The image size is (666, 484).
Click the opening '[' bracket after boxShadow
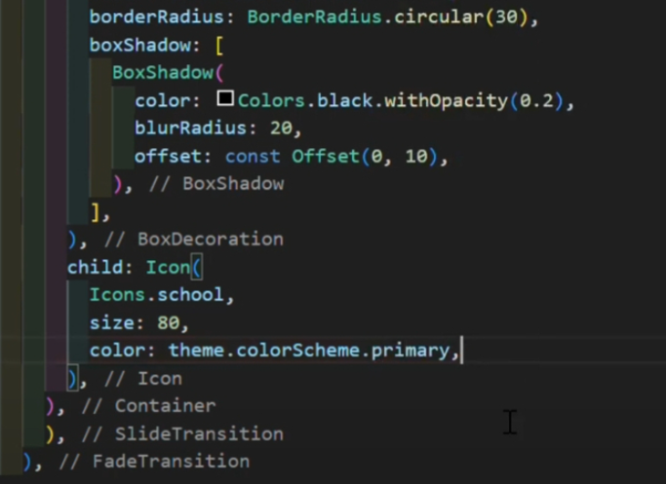219,46
